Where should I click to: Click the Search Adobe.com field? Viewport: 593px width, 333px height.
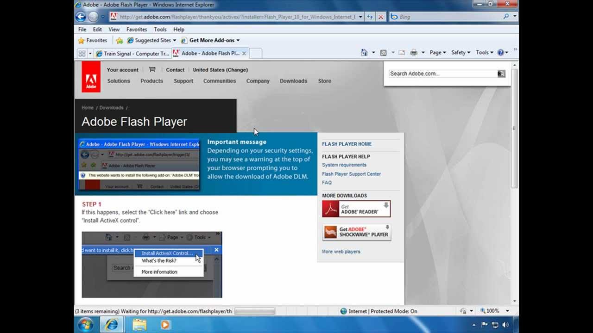pos(442,74)
